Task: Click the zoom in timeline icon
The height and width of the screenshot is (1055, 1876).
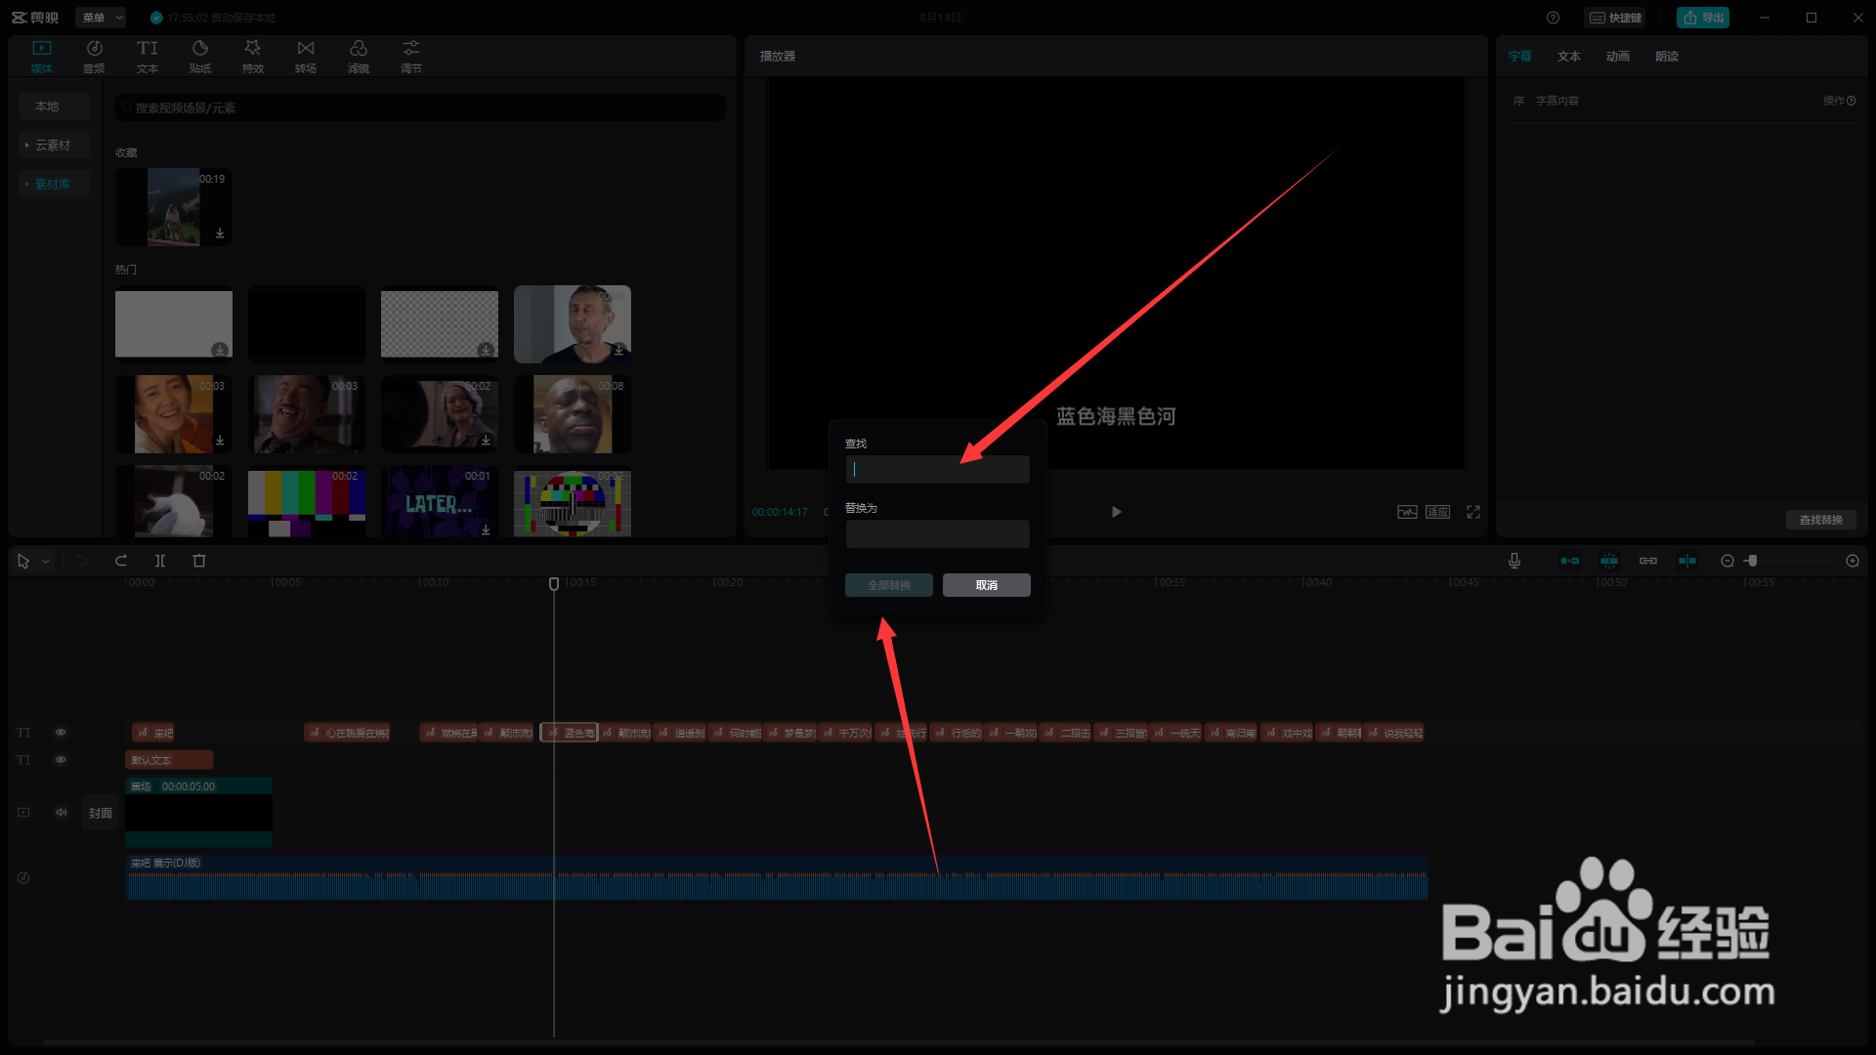Action: tap(1853, 561)
